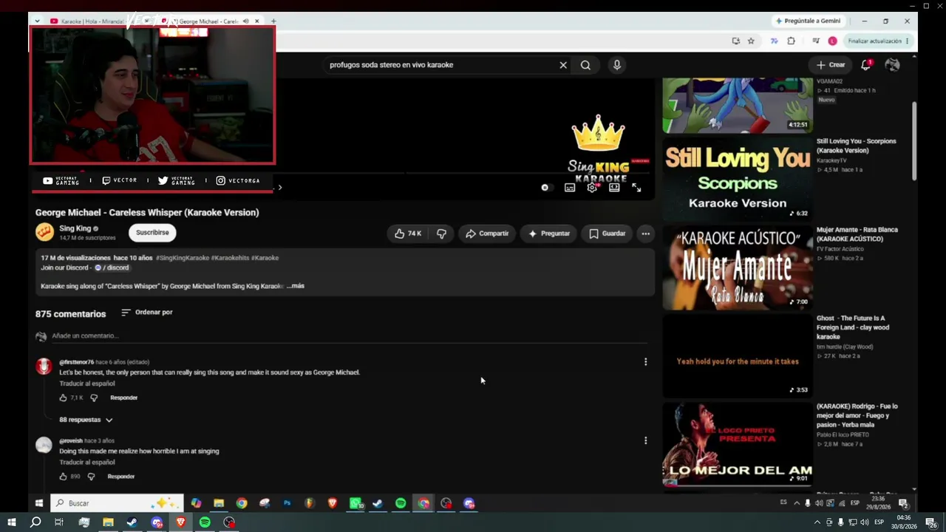Bookmark this page with the star icon
This screenshot has width=946, height=532.
click(x=751, y=41)
